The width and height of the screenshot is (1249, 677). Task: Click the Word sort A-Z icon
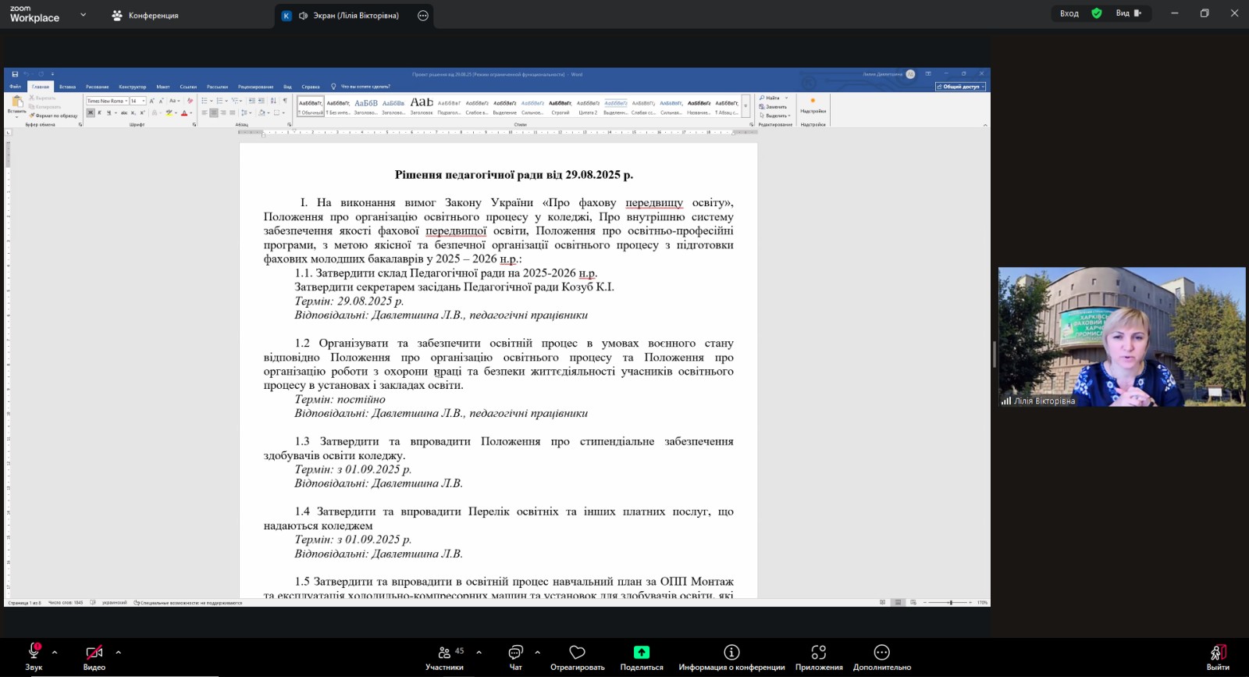point(273,101)
